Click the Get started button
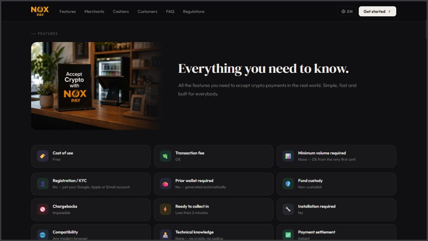This screenshot has height=241, width=428. [377, 11]
